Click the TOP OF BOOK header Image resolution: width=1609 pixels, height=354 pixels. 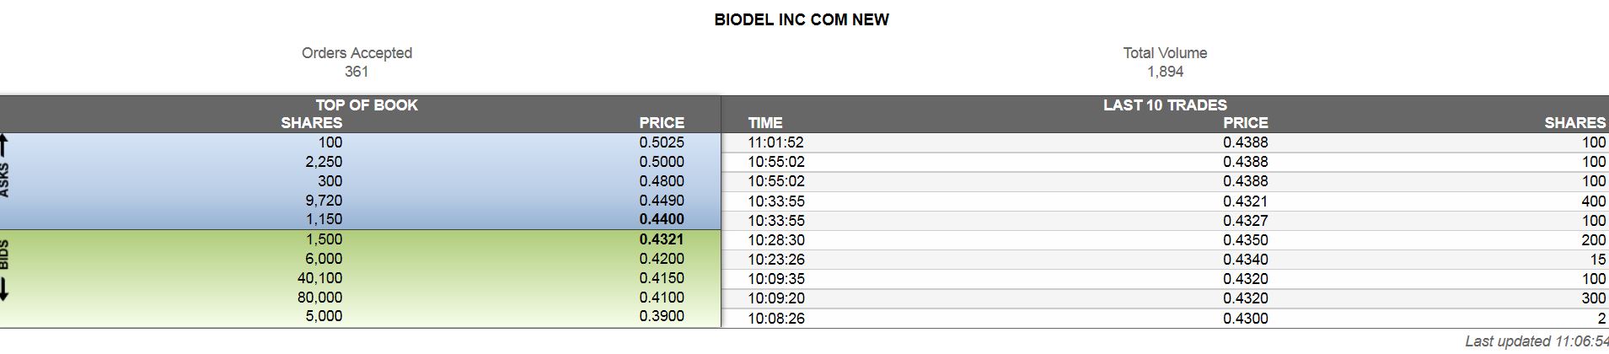coord(367,105)
